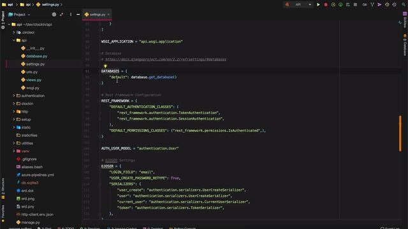This screenshot has width=408, height=229.
Task: Expand the http folder
Action: (x=14, y=112)
